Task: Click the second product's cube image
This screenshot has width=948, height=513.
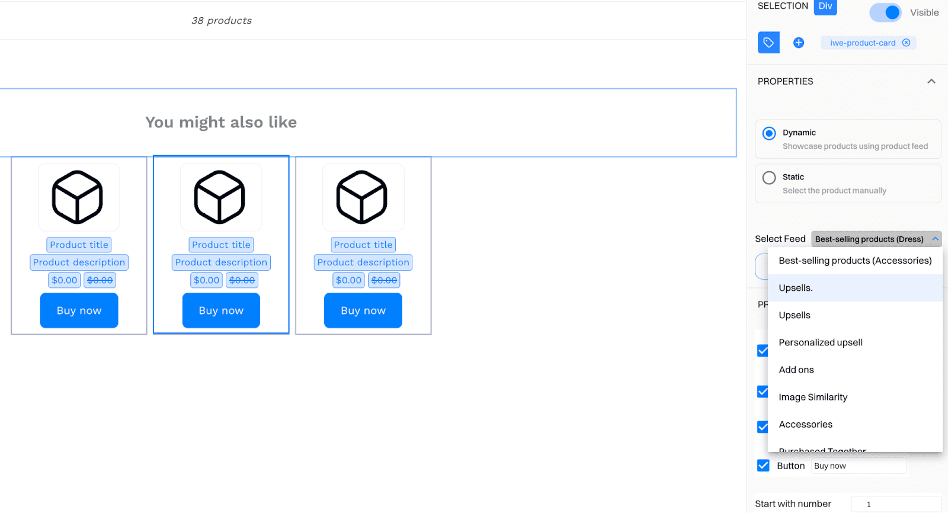Action: (x=220, y=197)
